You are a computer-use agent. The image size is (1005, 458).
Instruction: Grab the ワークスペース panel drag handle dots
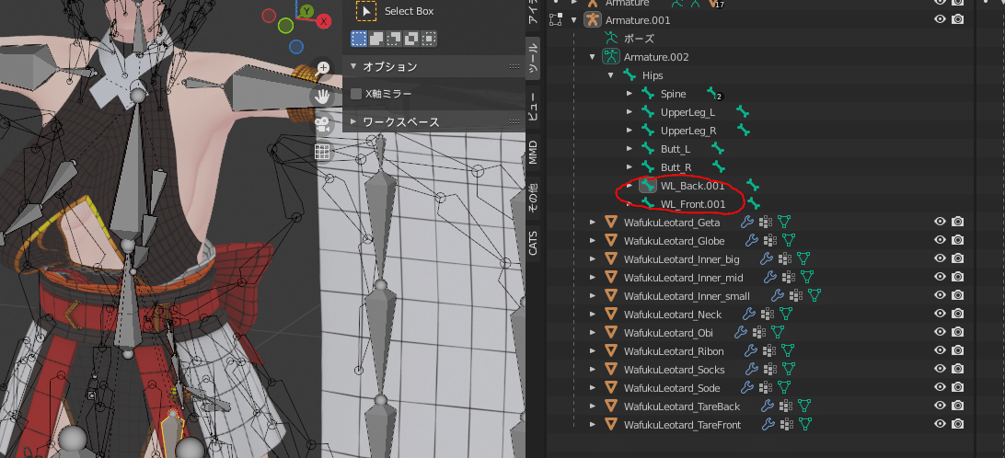coord(514,121)
